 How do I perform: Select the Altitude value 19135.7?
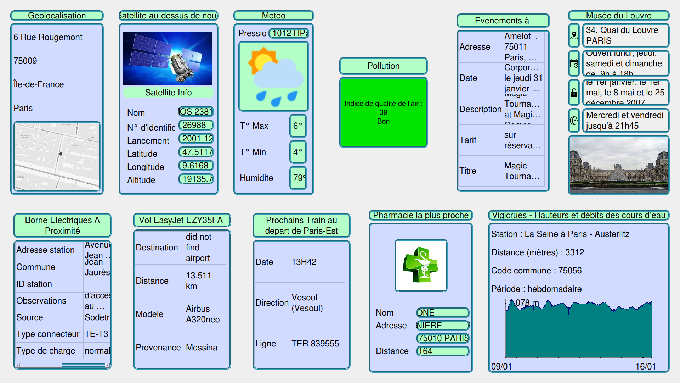tap(196, 179)
